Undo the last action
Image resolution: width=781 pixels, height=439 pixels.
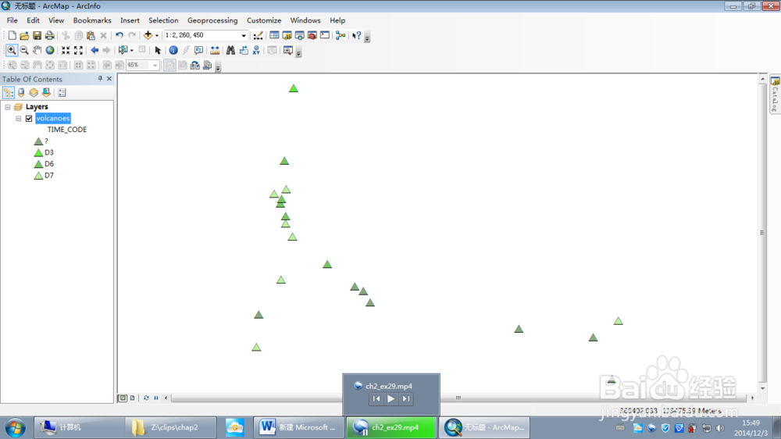click(119, 35)
